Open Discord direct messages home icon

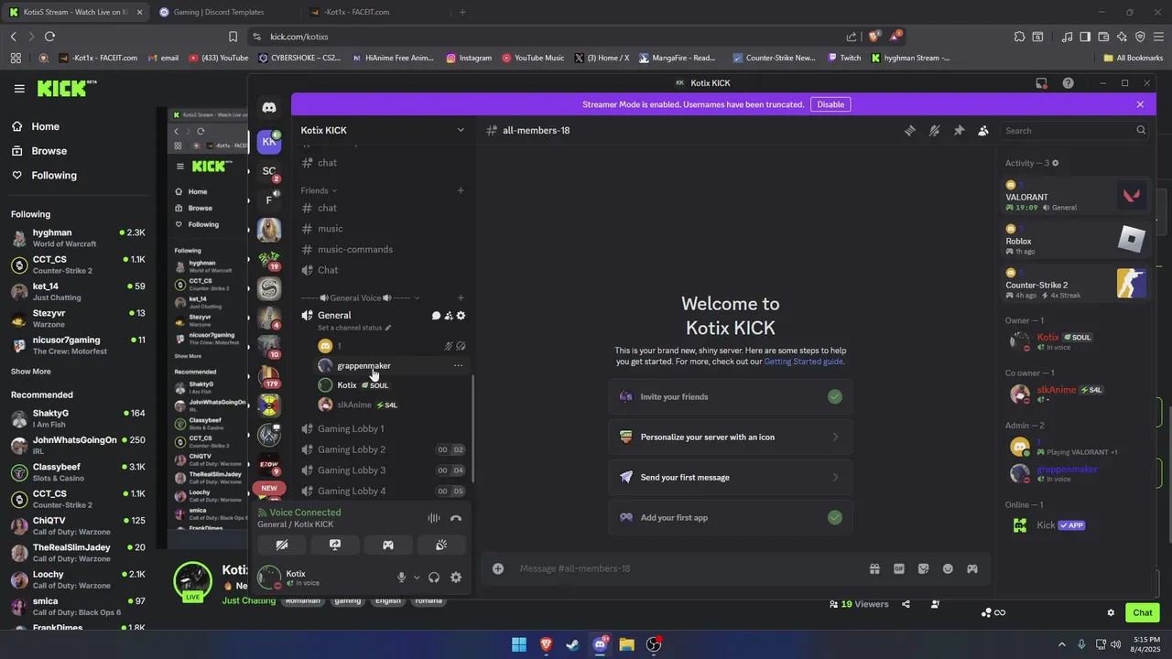(269, 108)
